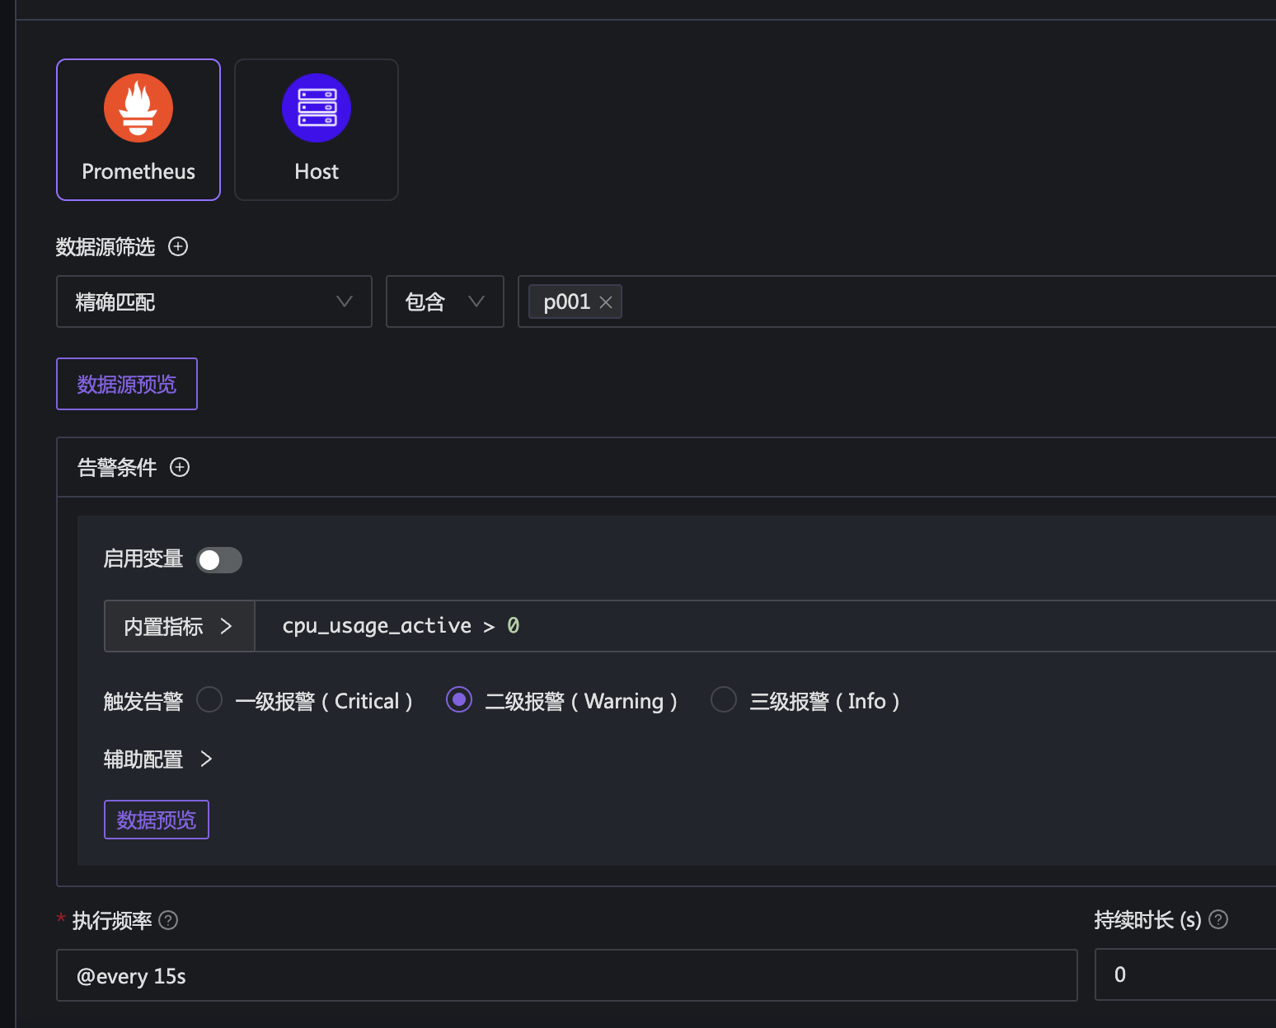Image resolution: width=1276 pixels, height=1028 pixels.
Task: Click the 数据源预览 button
Action: 127,384
